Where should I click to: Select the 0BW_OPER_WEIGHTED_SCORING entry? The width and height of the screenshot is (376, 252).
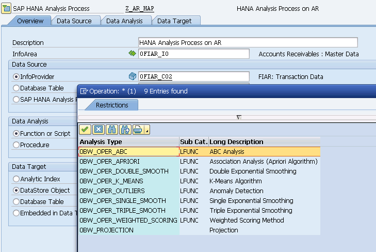(129, 220)
